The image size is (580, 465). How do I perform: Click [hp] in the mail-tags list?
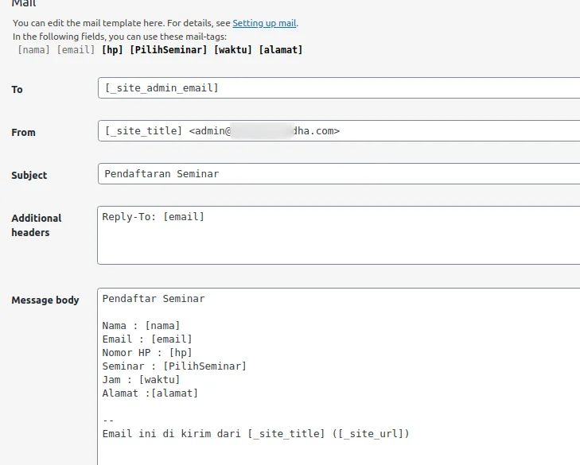112,49
